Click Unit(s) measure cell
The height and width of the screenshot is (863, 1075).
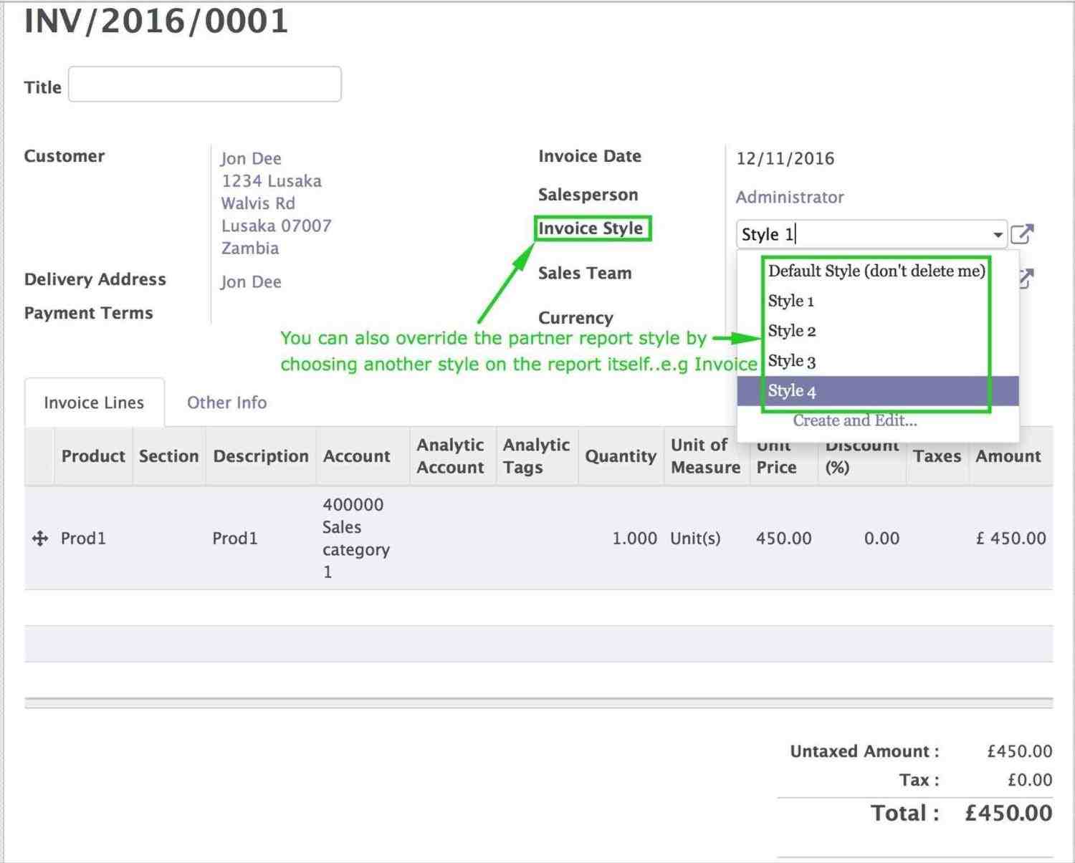point(695,539)
